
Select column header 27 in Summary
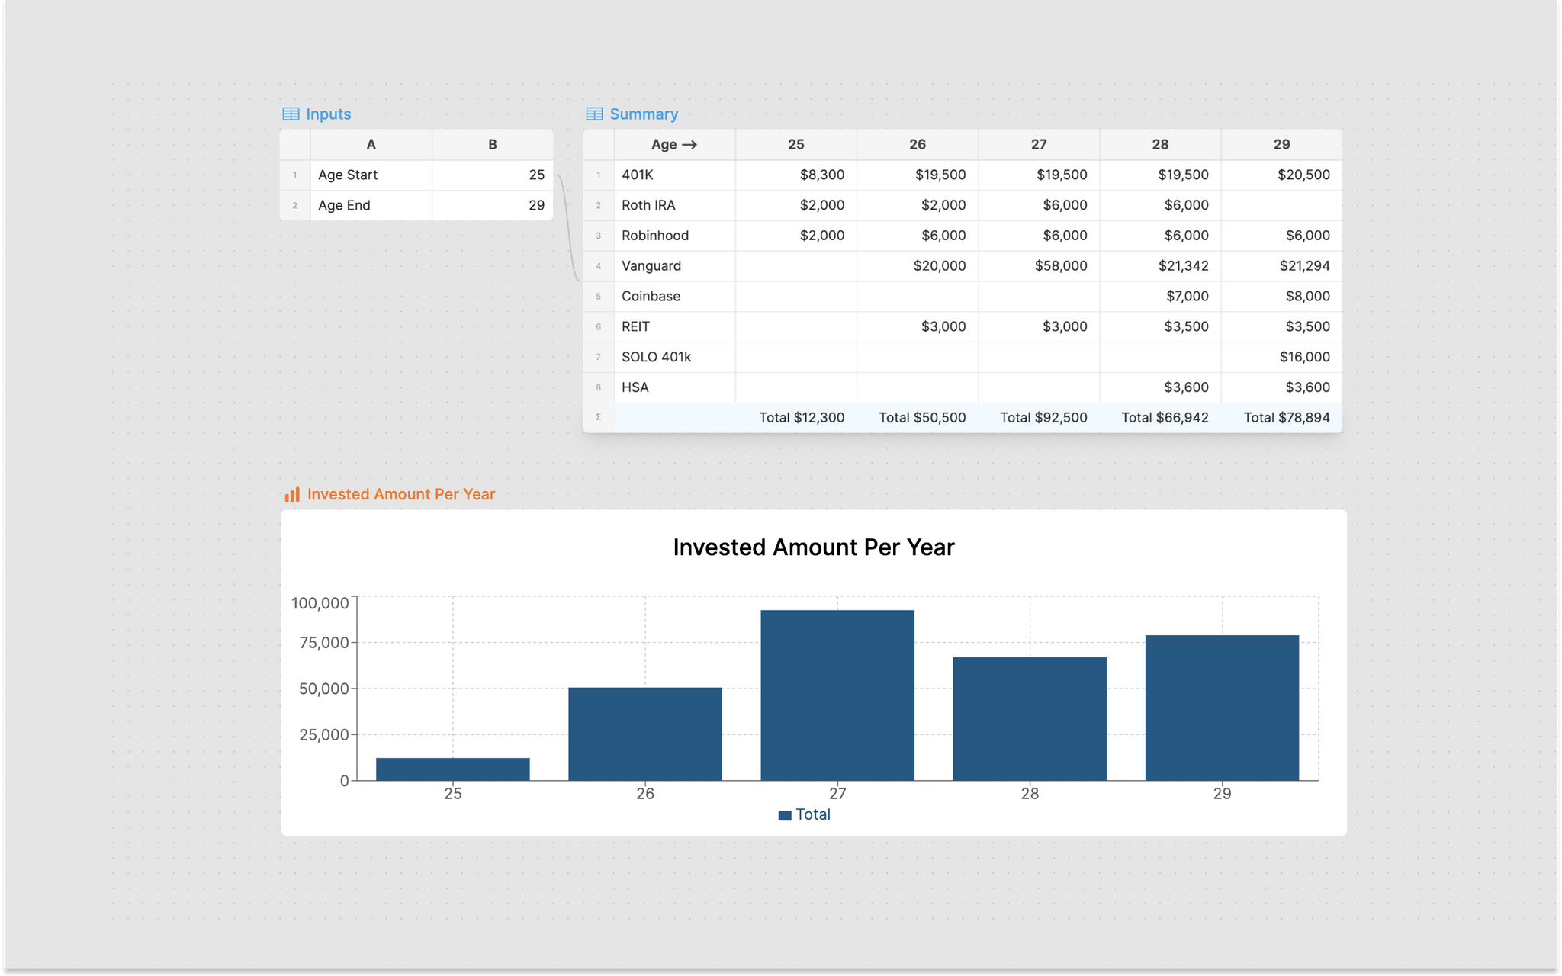coord(1039,144)
